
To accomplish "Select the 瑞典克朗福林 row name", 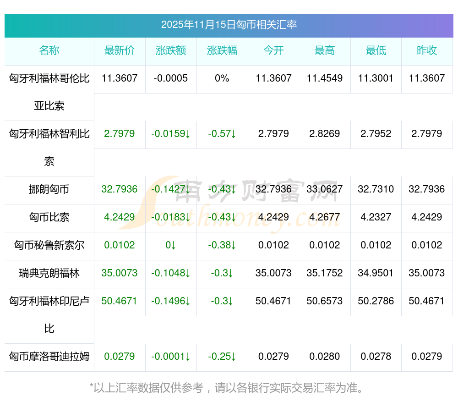I will coord(49,273).
